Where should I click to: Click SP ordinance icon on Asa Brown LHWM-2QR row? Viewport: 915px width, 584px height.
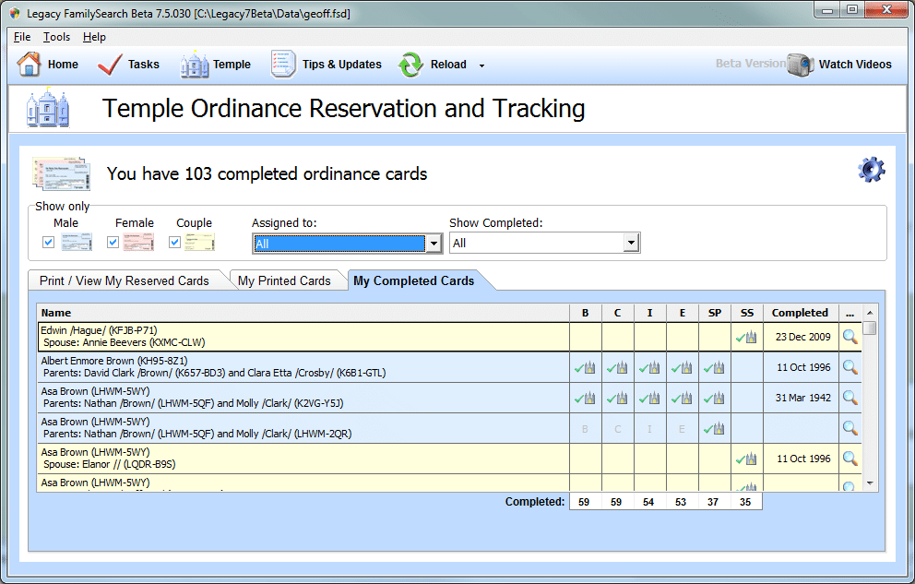(x=714, y=429)
